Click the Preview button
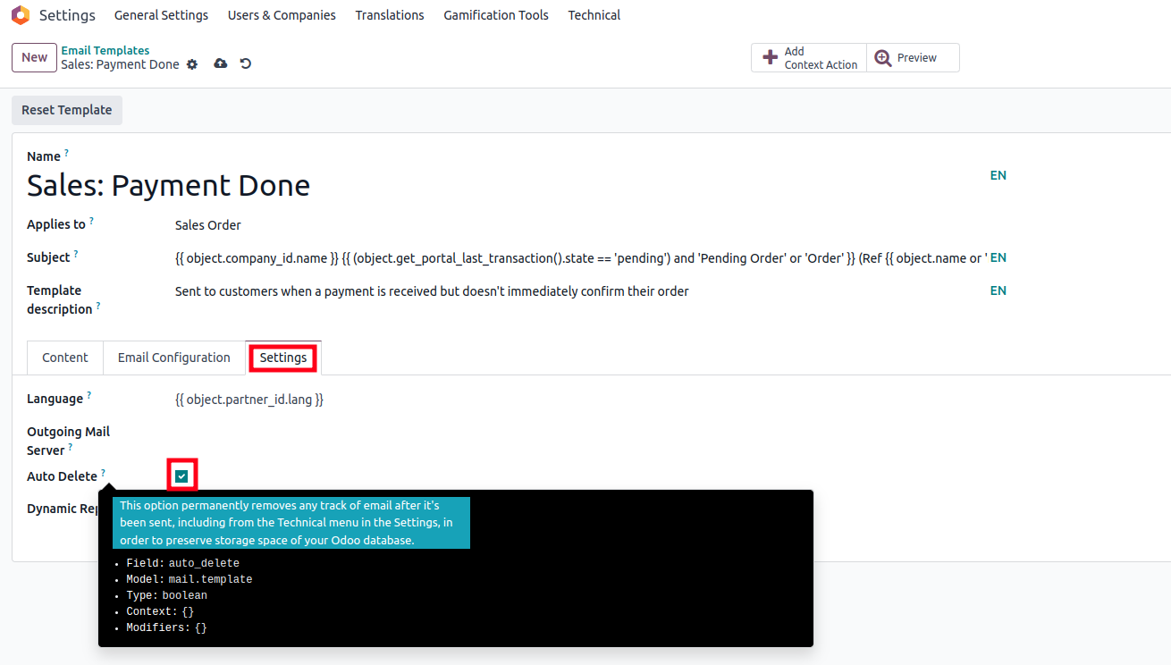The image size is (1171, 665). [913, 58]
